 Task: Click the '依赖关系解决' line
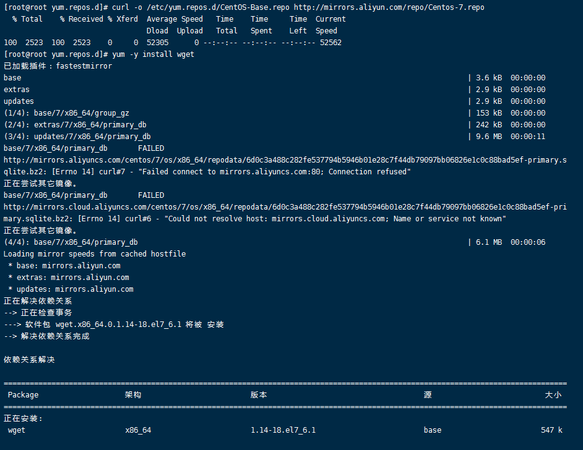[x=29, y=360]
